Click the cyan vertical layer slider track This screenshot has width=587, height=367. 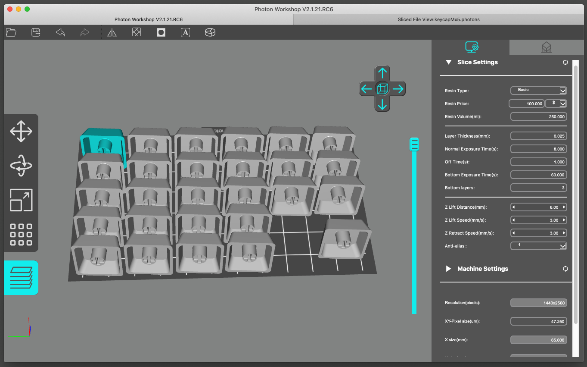click(414, 232)
